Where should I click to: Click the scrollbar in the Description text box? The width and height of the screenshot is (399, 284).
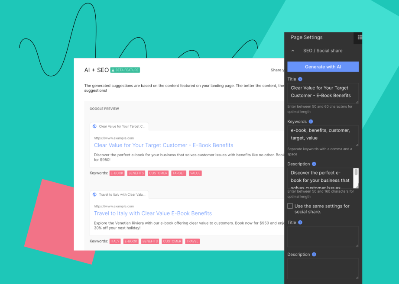[x=356, y=173]
